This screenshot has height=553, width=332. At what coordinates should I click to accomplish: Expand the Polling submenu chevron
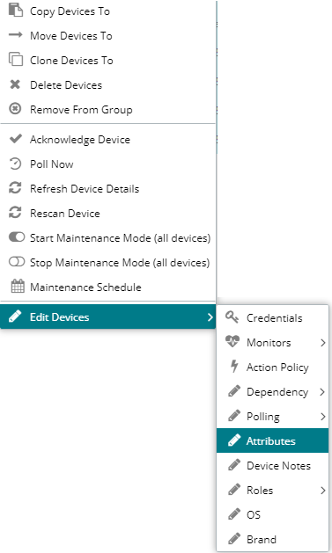323,417
